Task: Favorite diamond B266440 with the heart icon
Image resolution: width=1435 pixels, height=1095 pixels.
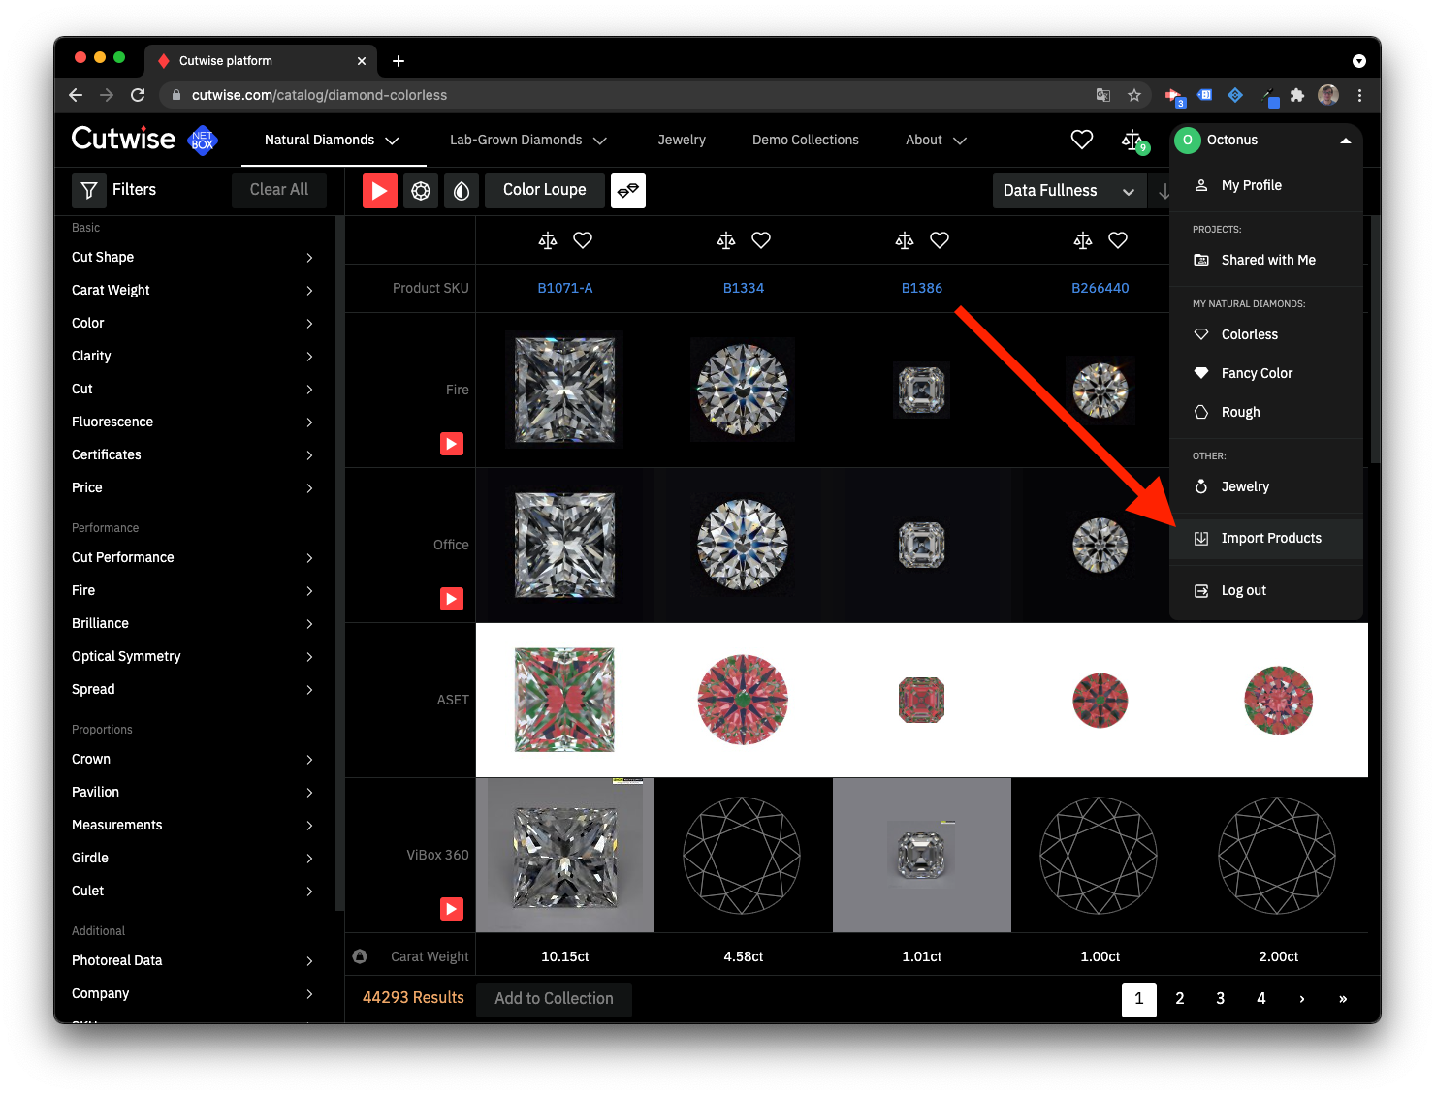Action: pos(1118,240)
